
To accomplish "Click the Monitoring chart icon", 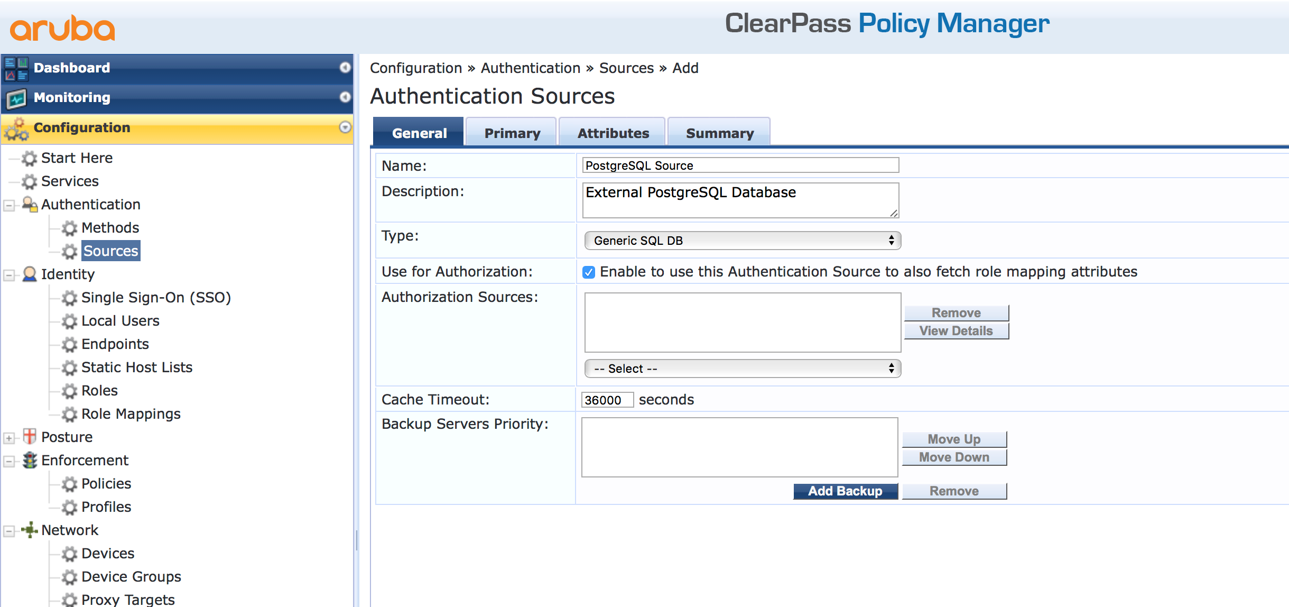I will 16,98.
